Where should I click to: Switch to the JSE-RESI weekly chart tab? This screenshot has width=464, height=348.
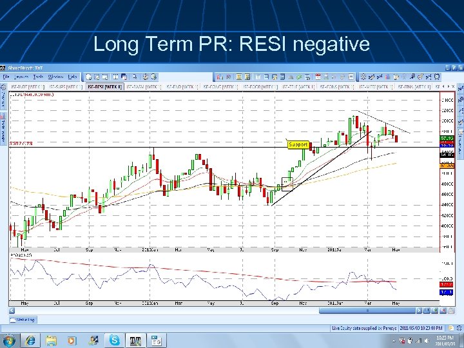click(105, 87)
